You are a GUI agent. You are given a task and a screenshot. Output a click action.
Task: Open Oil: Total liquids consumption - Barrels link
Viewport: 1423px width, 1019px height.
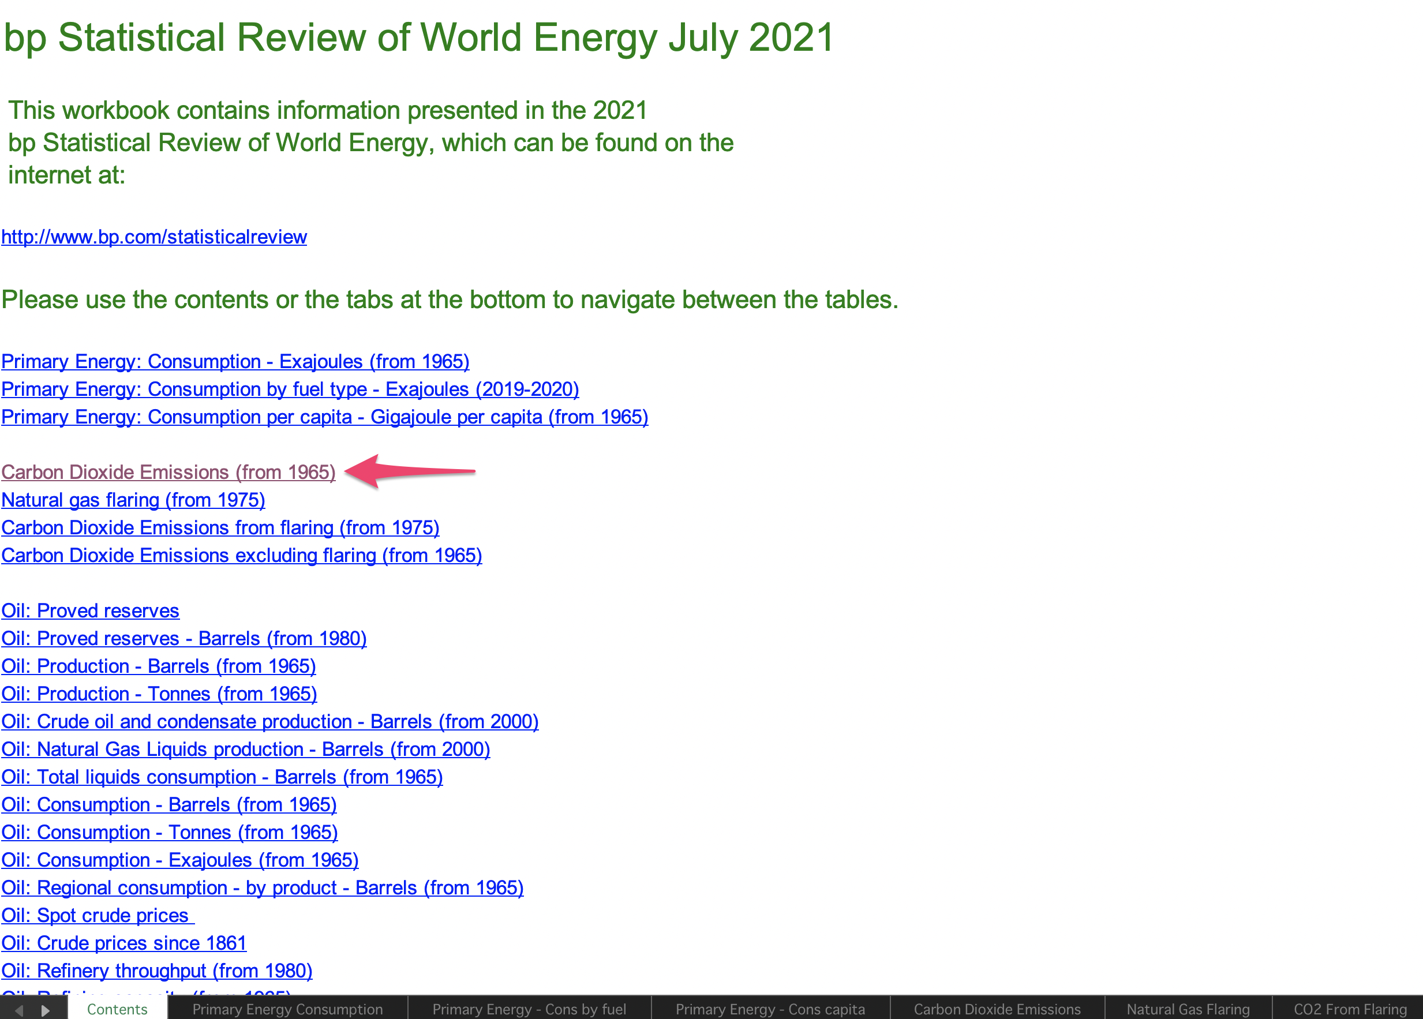point(222,777)
